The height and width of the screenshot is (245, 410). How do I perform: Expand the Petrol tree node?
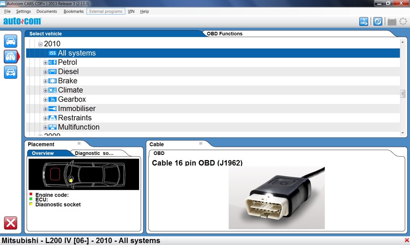click(x=45, y=63)
